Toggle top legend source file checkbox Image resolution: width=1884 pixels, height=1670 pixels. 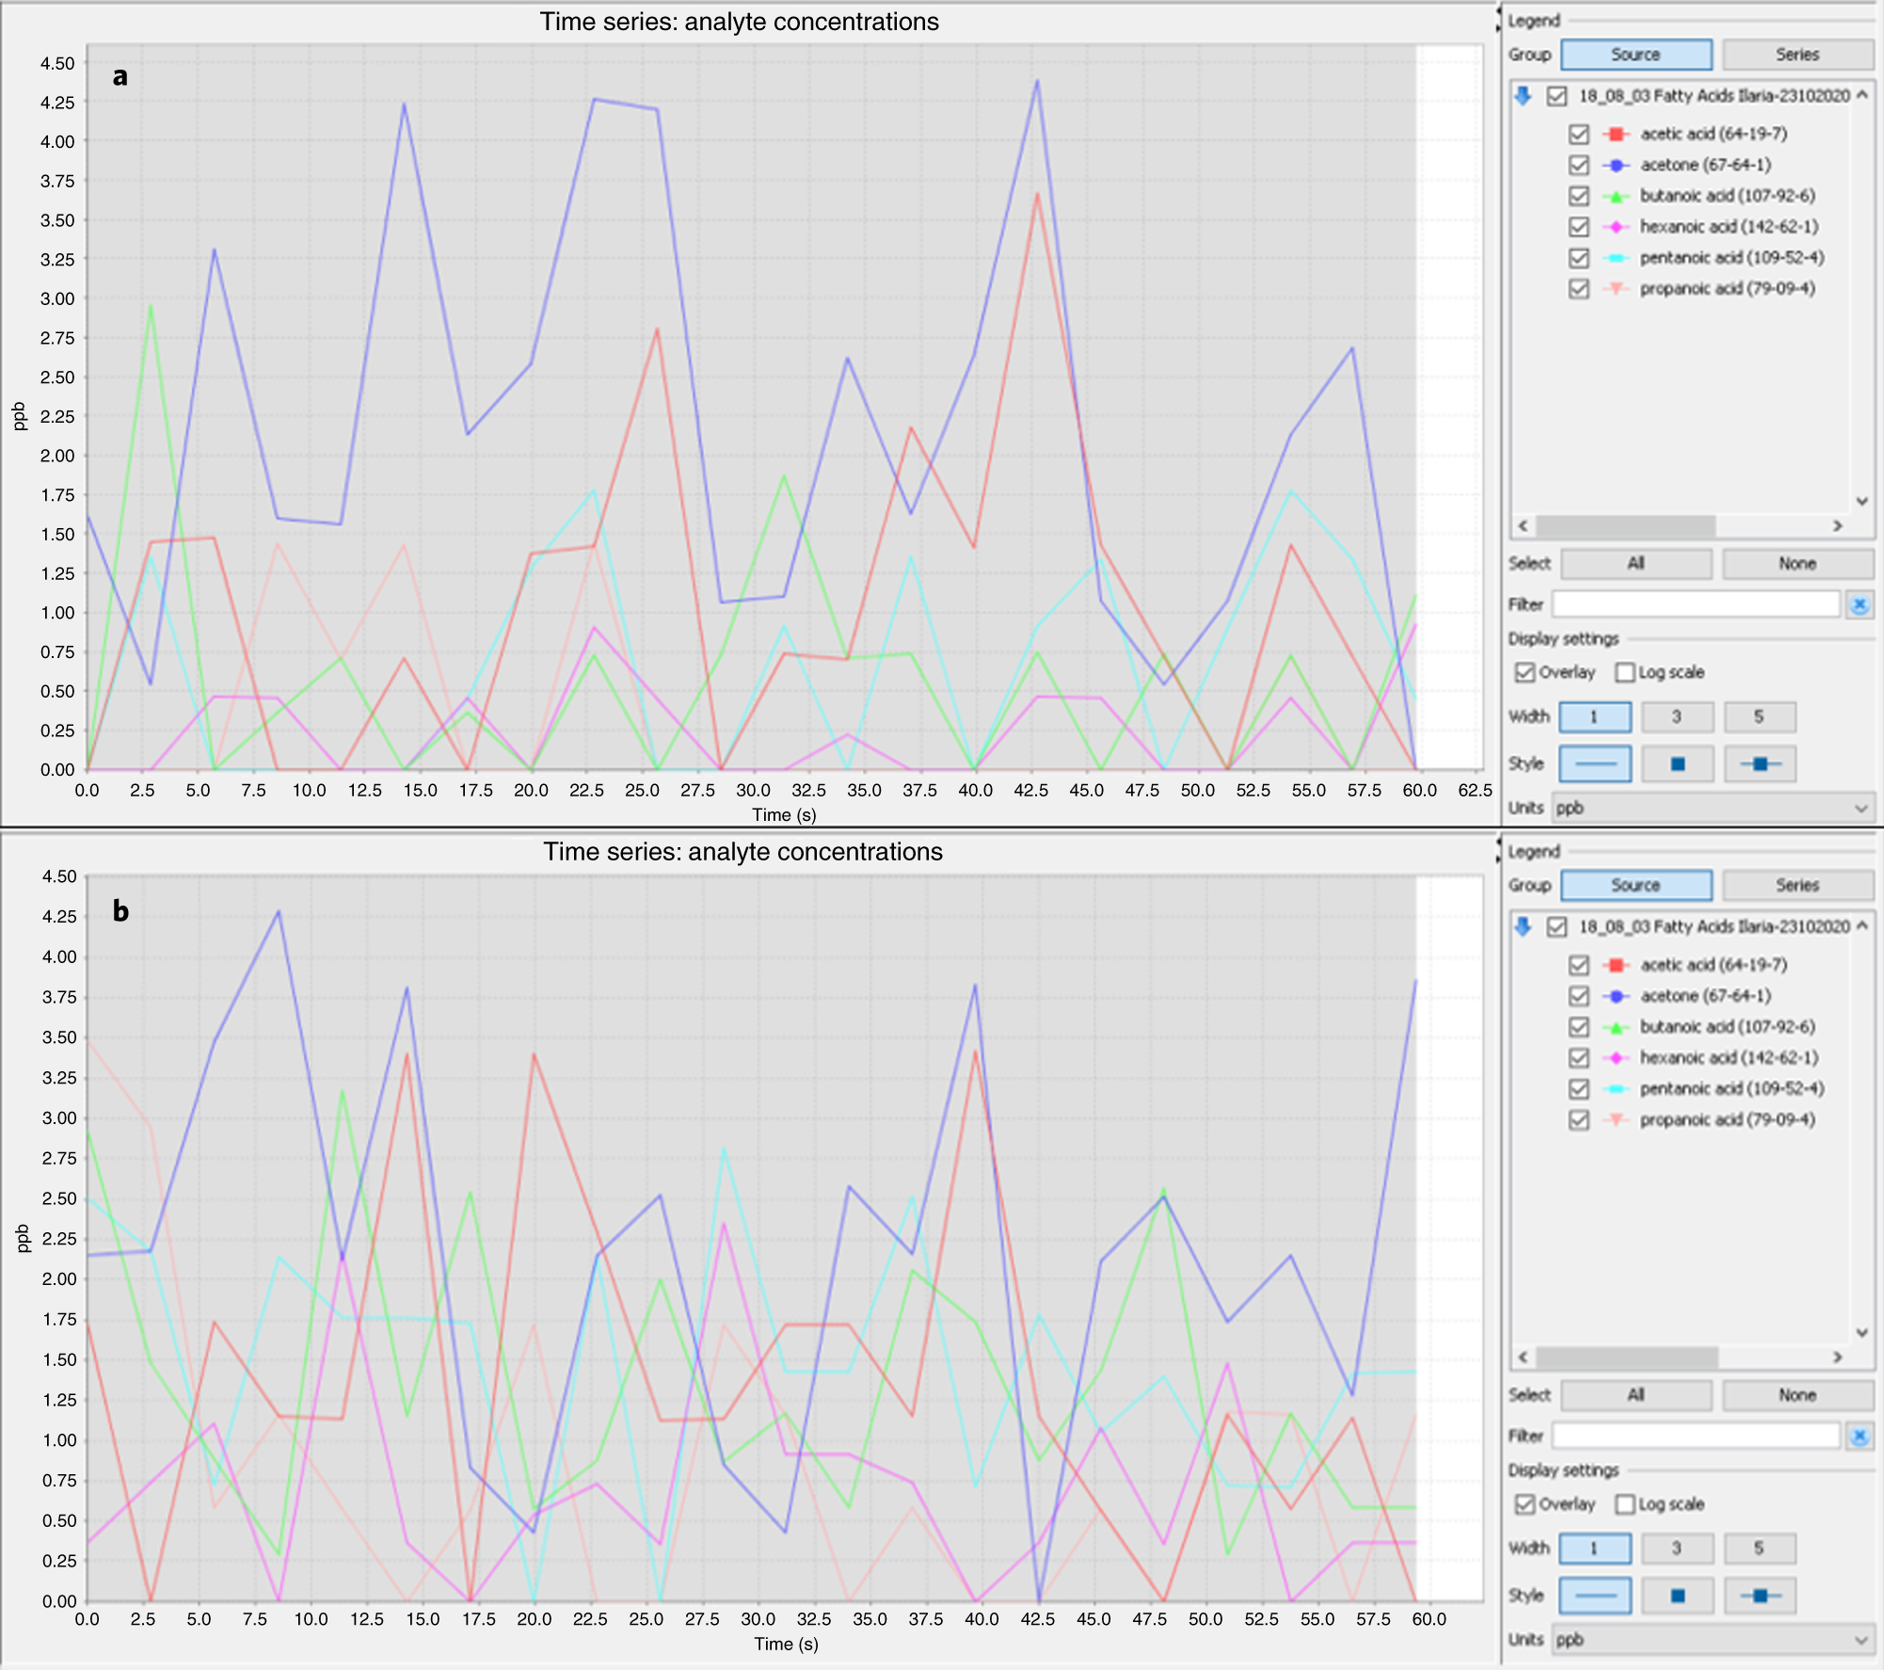tap(1557, 96)
